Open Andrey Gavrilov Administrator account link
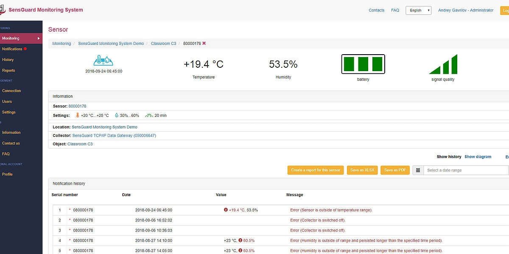This screenshot has width=509, height=254. (466, 10)
